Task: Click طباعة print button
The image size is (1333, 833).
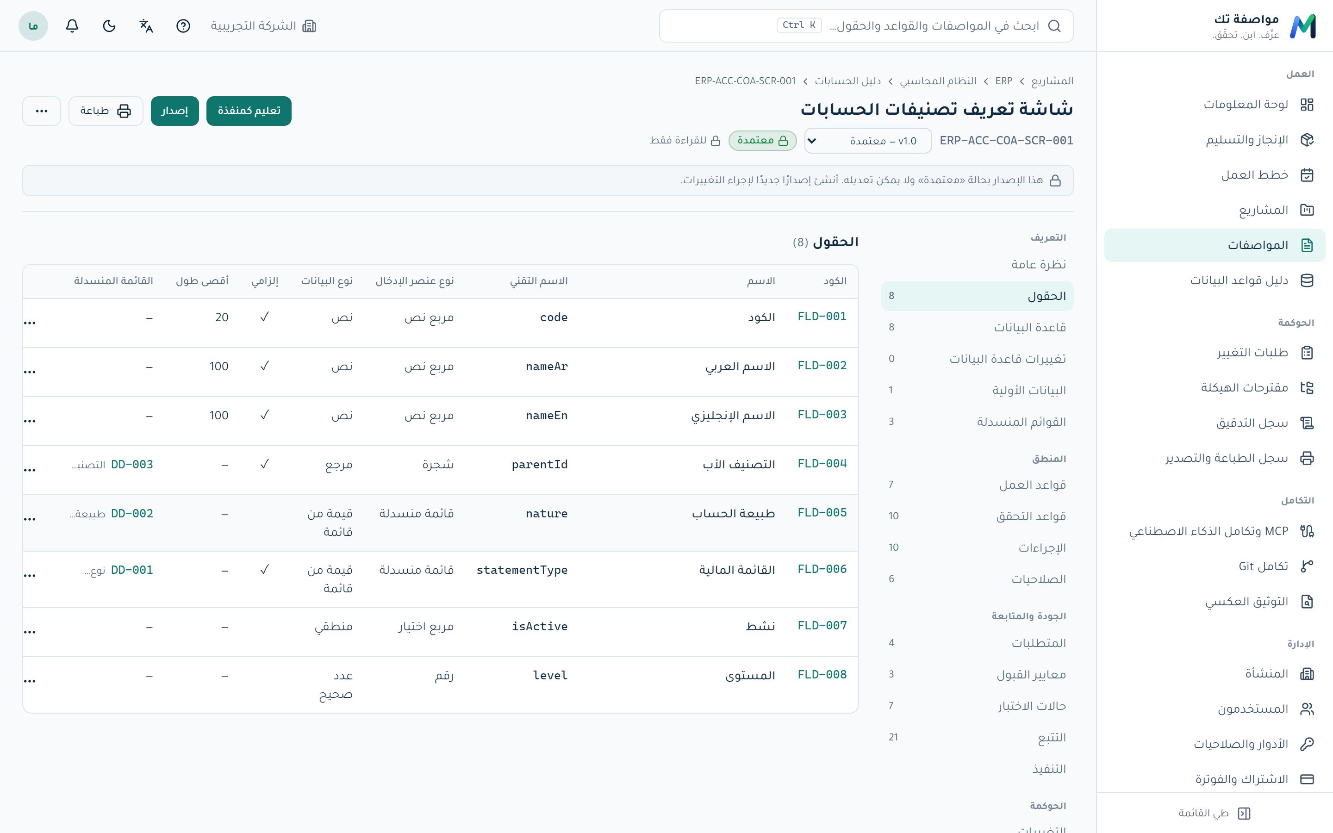Action: click(x=106, y=111)
